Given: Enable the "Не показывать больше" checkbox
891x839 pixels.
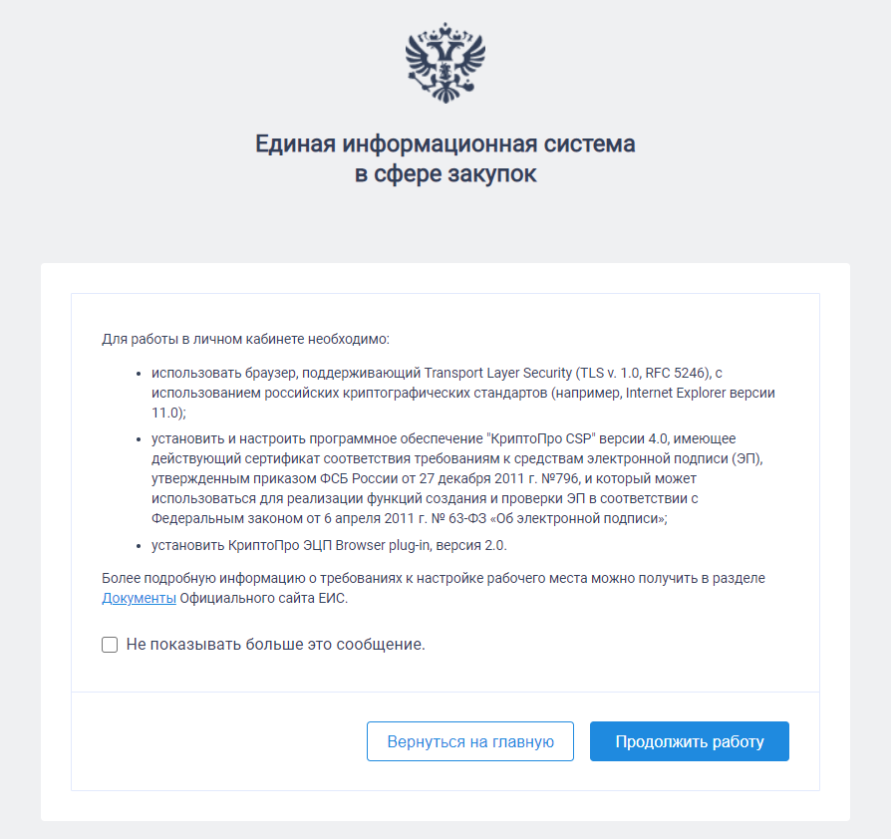Looking at the screenshot, I should tap(110, 645).
